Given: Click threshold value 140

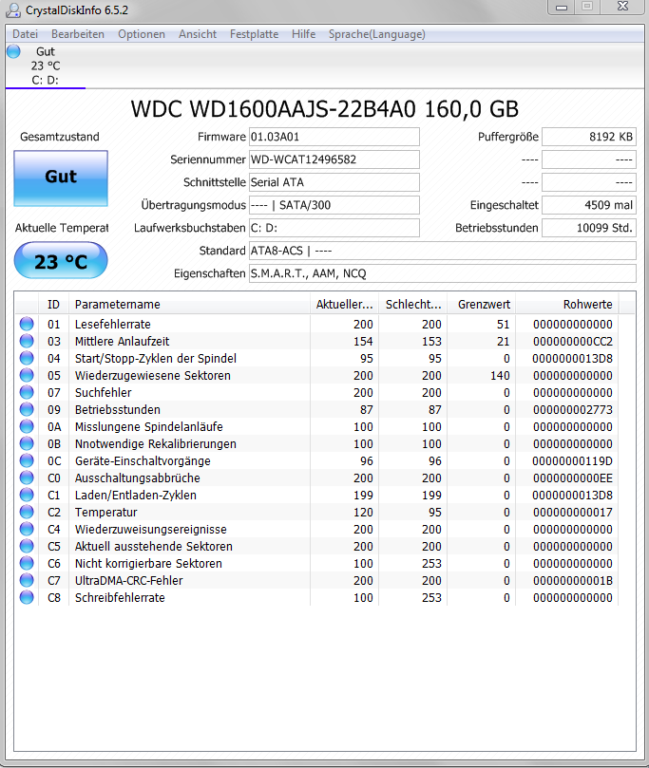Looking at the screenshot, I should tap(500, 376).
